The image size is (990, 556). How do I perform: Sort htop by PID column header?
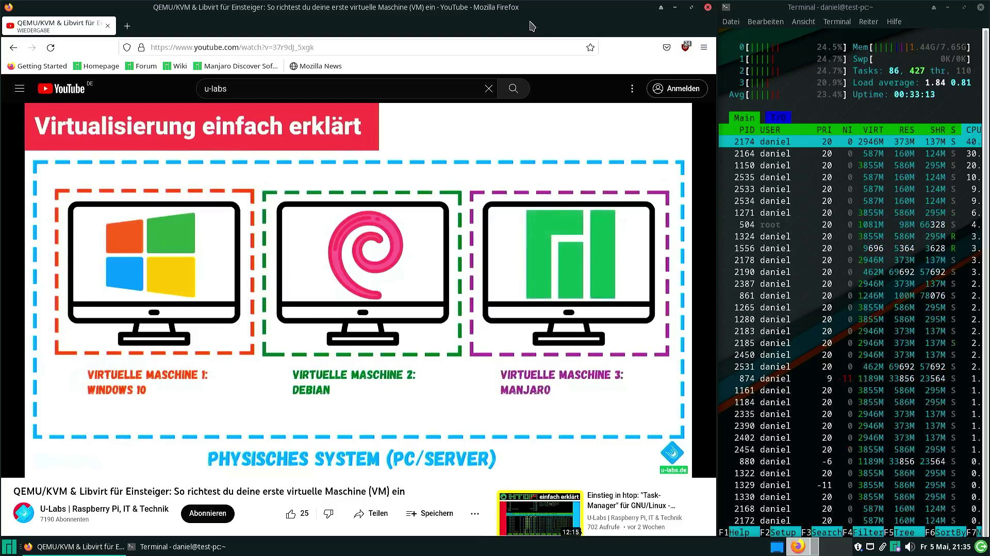[x=747, y=130]
